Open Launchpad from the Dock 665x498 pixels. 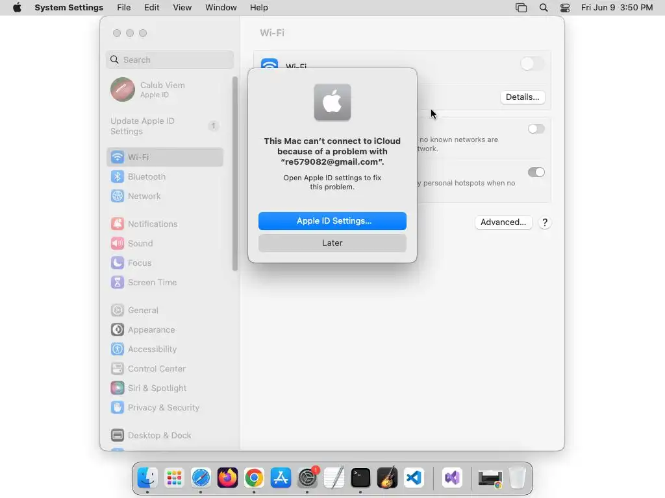[x=174, y=478]
